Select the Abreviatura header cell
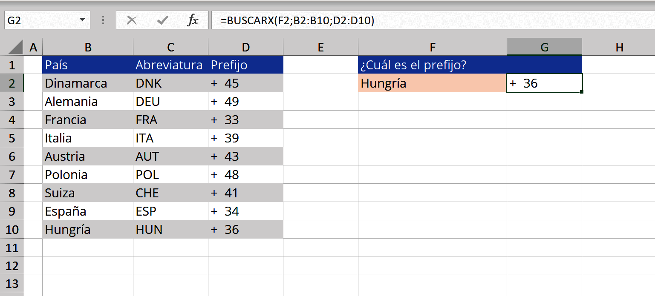The image size is (655, 296). pyautogui.click(x=170, y=65)
